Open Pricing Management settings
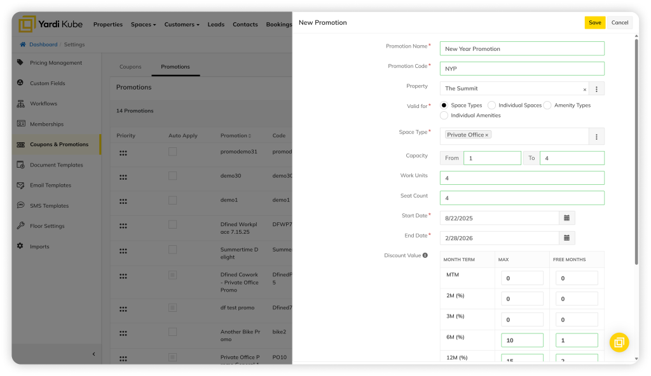Screen dimensions: 651x376 (x=56, y=63)
